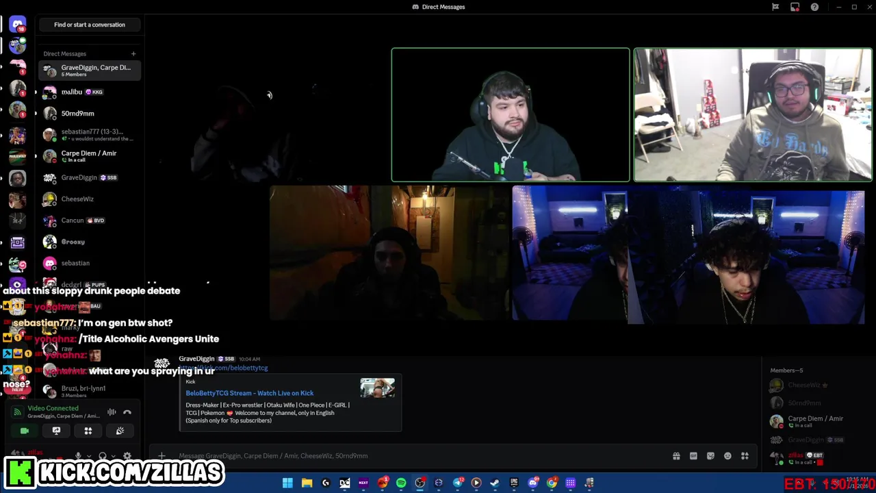876x493 pixels.
Task: Click the plus icon to create DM
Action: (133, 53)
